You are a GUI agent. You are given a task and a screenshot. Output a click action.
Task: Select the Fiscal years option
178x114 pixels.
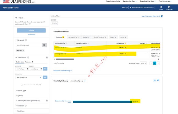[29, 62]
